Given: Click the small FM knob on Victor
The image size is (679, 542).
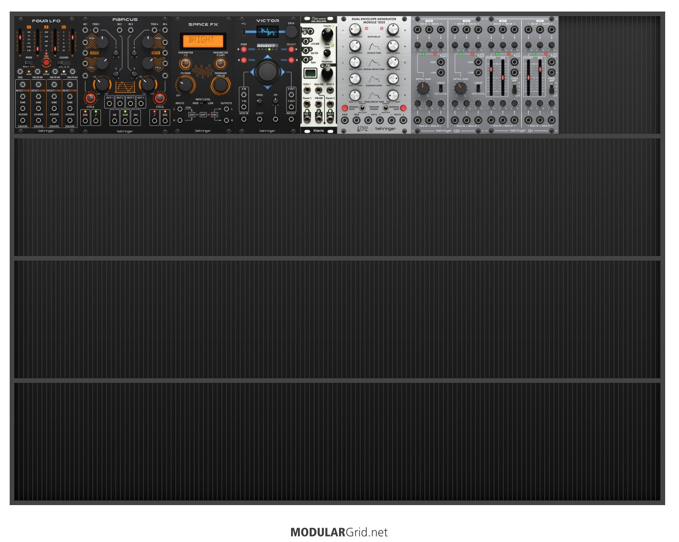Looking at the screenshot, I should (275, 101).
